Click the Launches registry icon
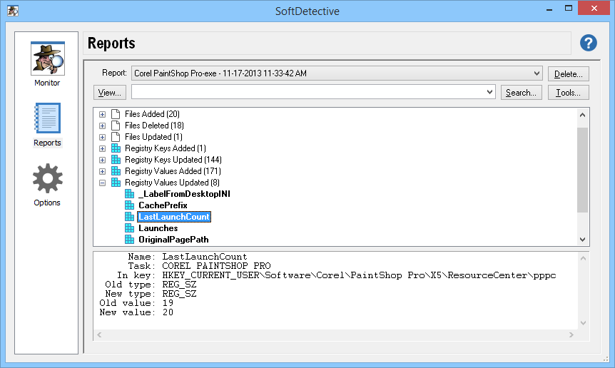The width and height of the screenshot is (615, 368). tap(129, 228)
